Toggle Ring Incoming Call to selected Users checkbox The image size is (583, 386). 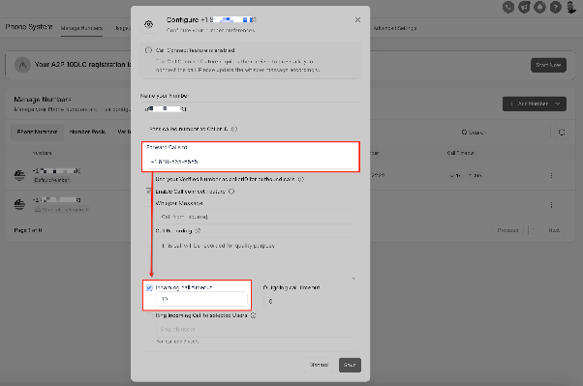pos(149,315)
